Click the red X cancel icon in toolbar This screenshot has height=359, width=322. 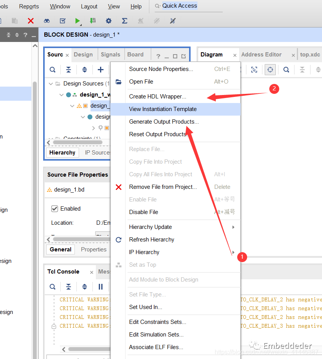click(31, 21)
